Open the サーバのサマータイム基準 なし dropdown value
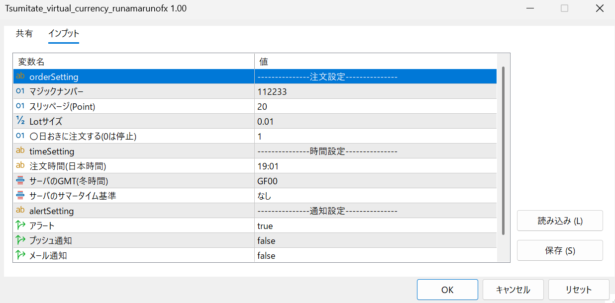The width and height of the screenshot is (615, 303). point(375,196)
